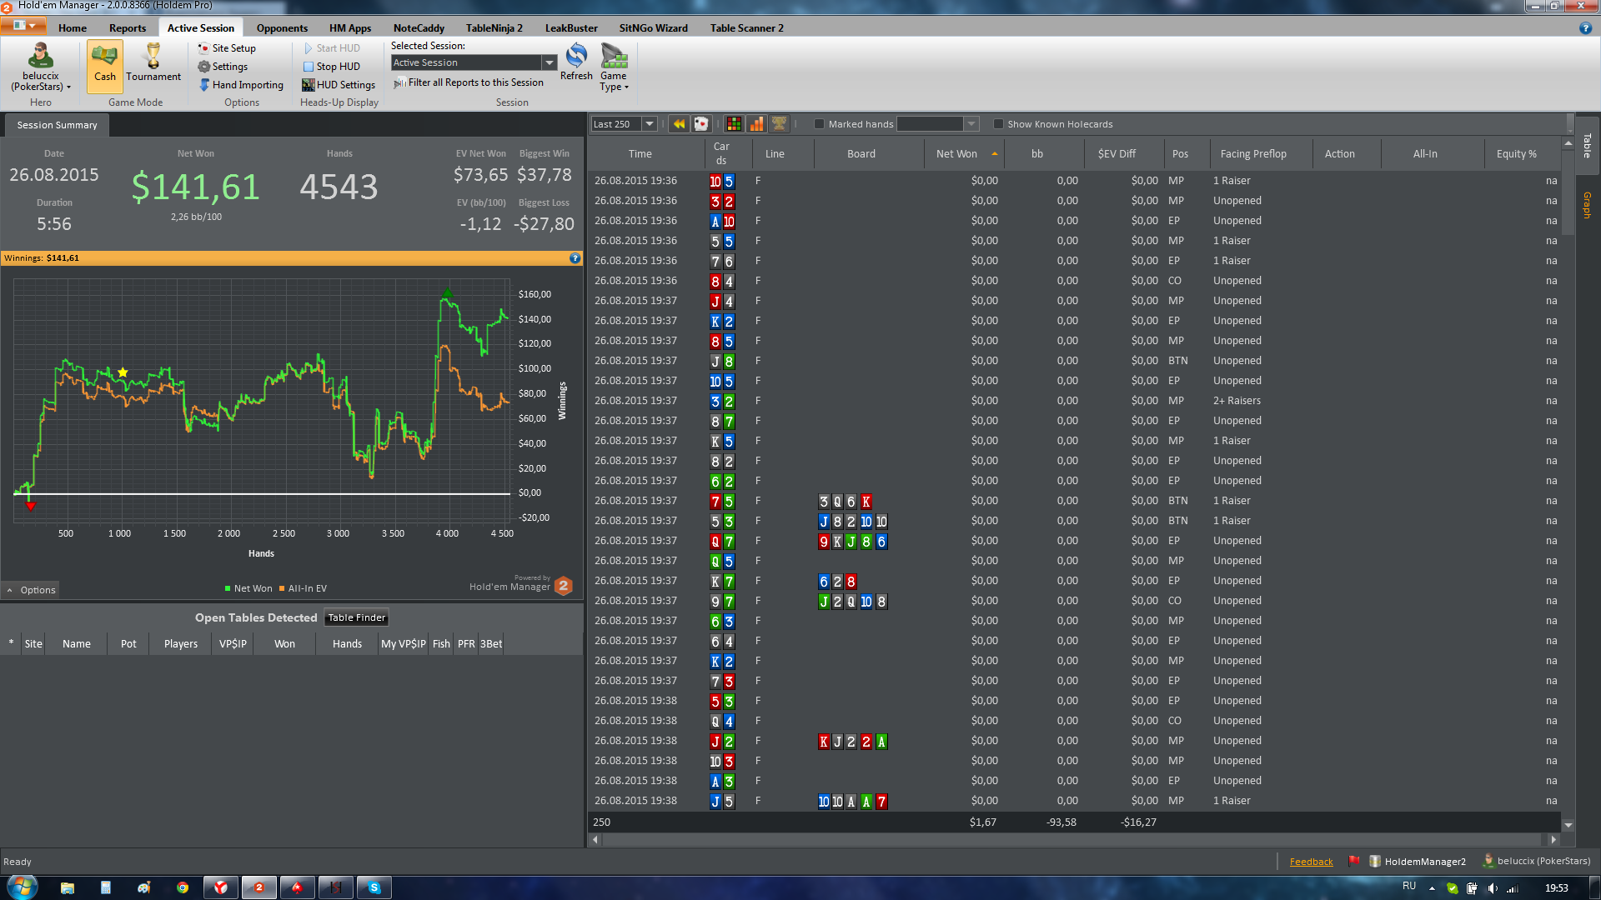This screenshot has width=1601, height=900.
Task: Click the red low marker on graph
Action: tap(30, 506)
